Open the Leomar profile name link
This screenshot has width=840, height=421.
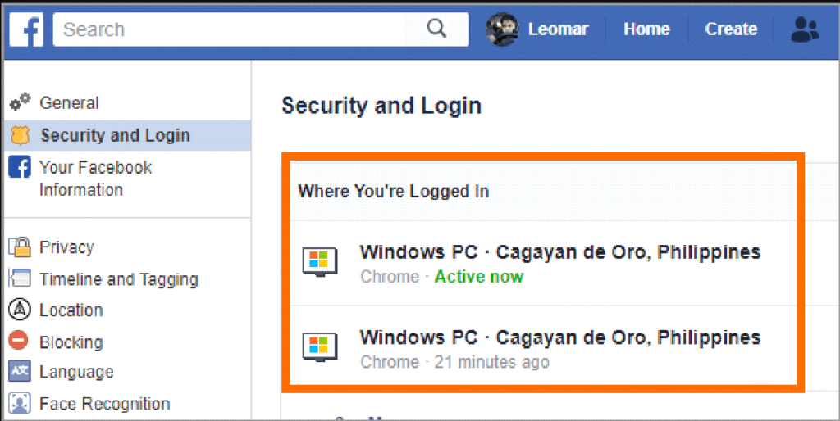point(558,29)
